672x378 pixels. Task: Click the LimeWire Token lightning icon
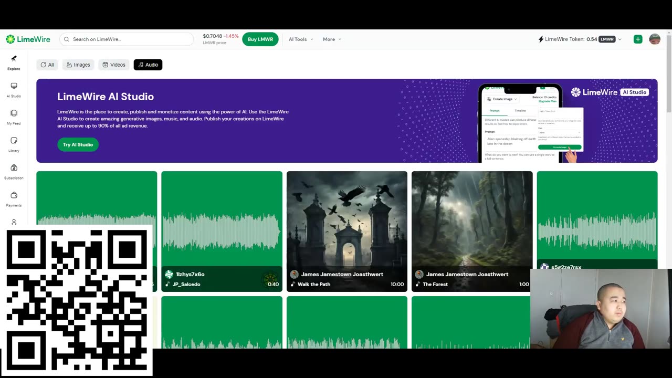[x=541, y=39]
